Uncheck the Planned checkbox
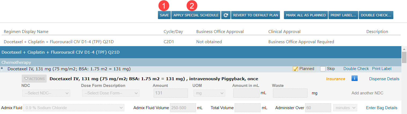The image size is (407, 114). (x=295, y=69)
